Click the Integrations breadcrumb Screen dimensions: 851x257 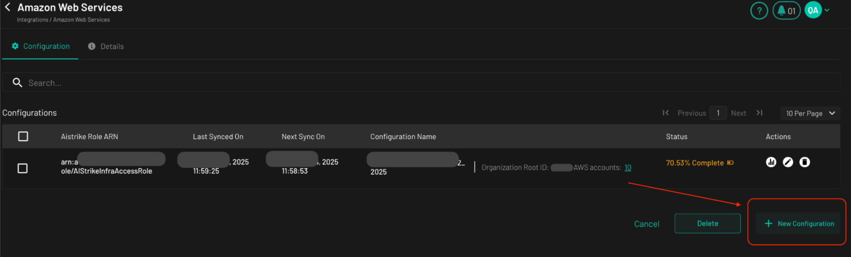tap(33, 20)
